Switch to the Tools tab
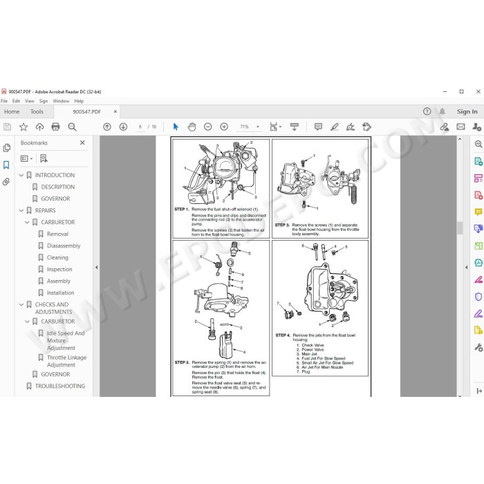The image size is (484, 484). pos(37,112)
